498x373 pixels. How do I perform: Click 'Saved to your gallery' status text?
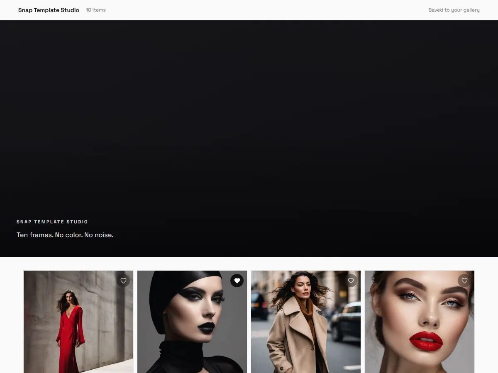point(454,10)
